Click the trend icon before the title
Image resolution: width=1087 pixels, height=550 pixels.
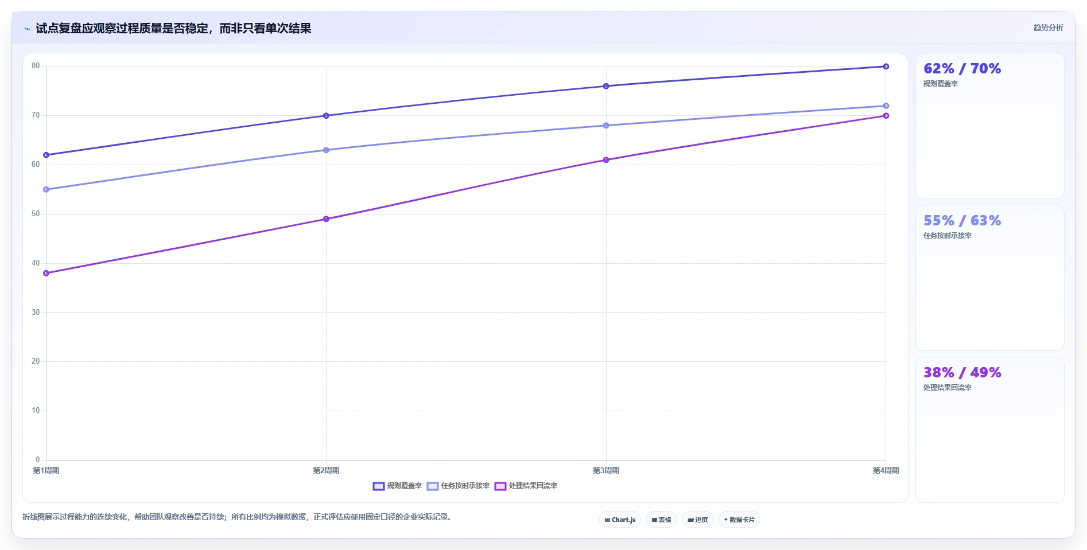(x=27, y=29)
